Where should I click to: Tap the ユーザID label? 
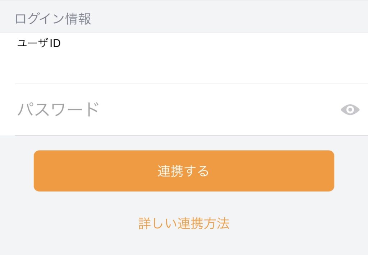click(x=39, y=43)
